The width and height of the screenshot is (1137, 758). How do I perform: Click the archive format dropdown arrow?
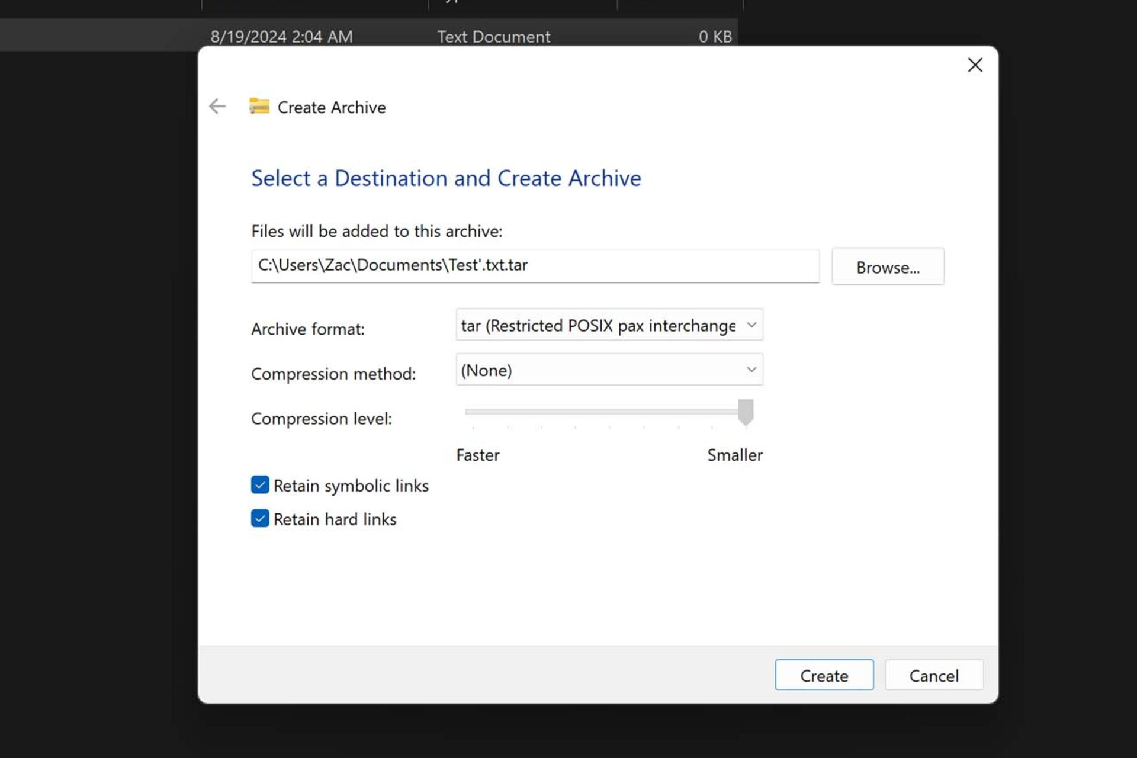click(750, 325)
